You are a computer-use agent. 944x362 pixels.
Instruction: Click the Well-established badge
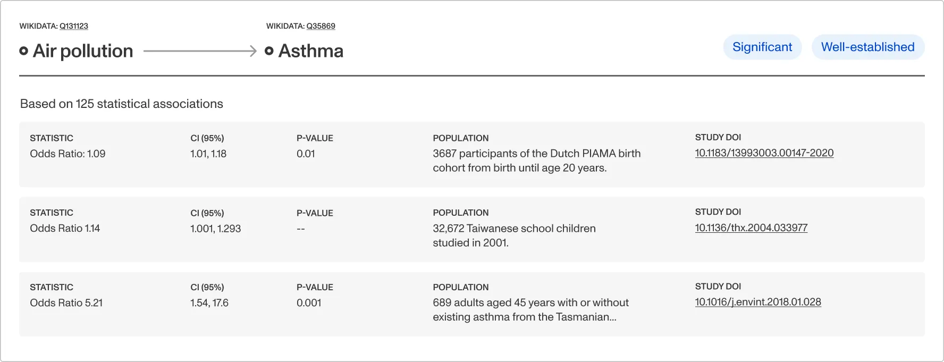[868, 47]
